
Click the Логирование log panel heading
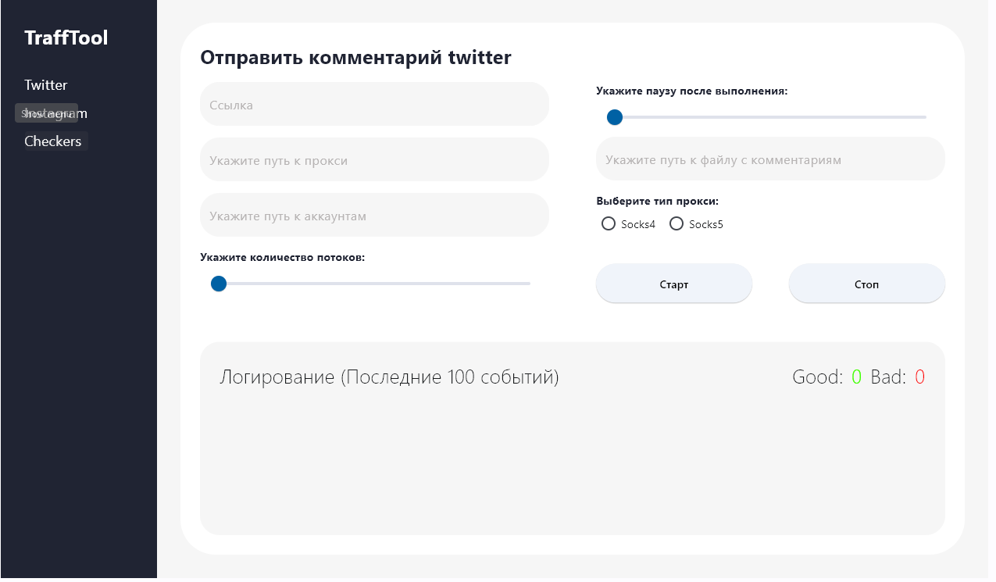coord(389,377)
